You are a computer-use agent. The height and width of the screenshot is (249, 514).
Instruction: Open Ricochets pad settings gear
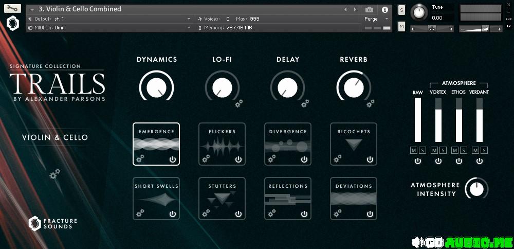[x=337, y=159]
